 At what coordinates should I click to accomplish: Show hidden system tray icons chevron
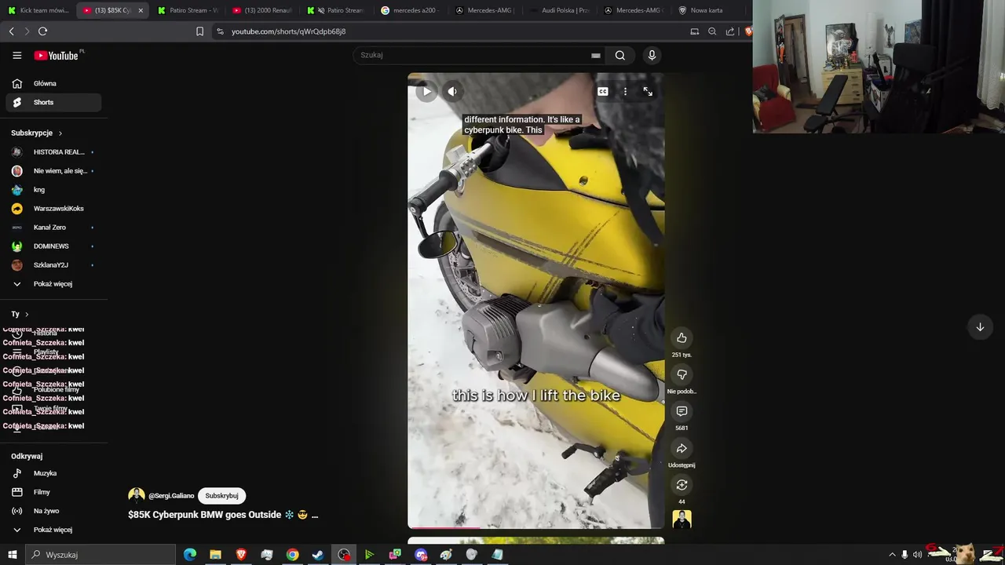coord(892,555)
